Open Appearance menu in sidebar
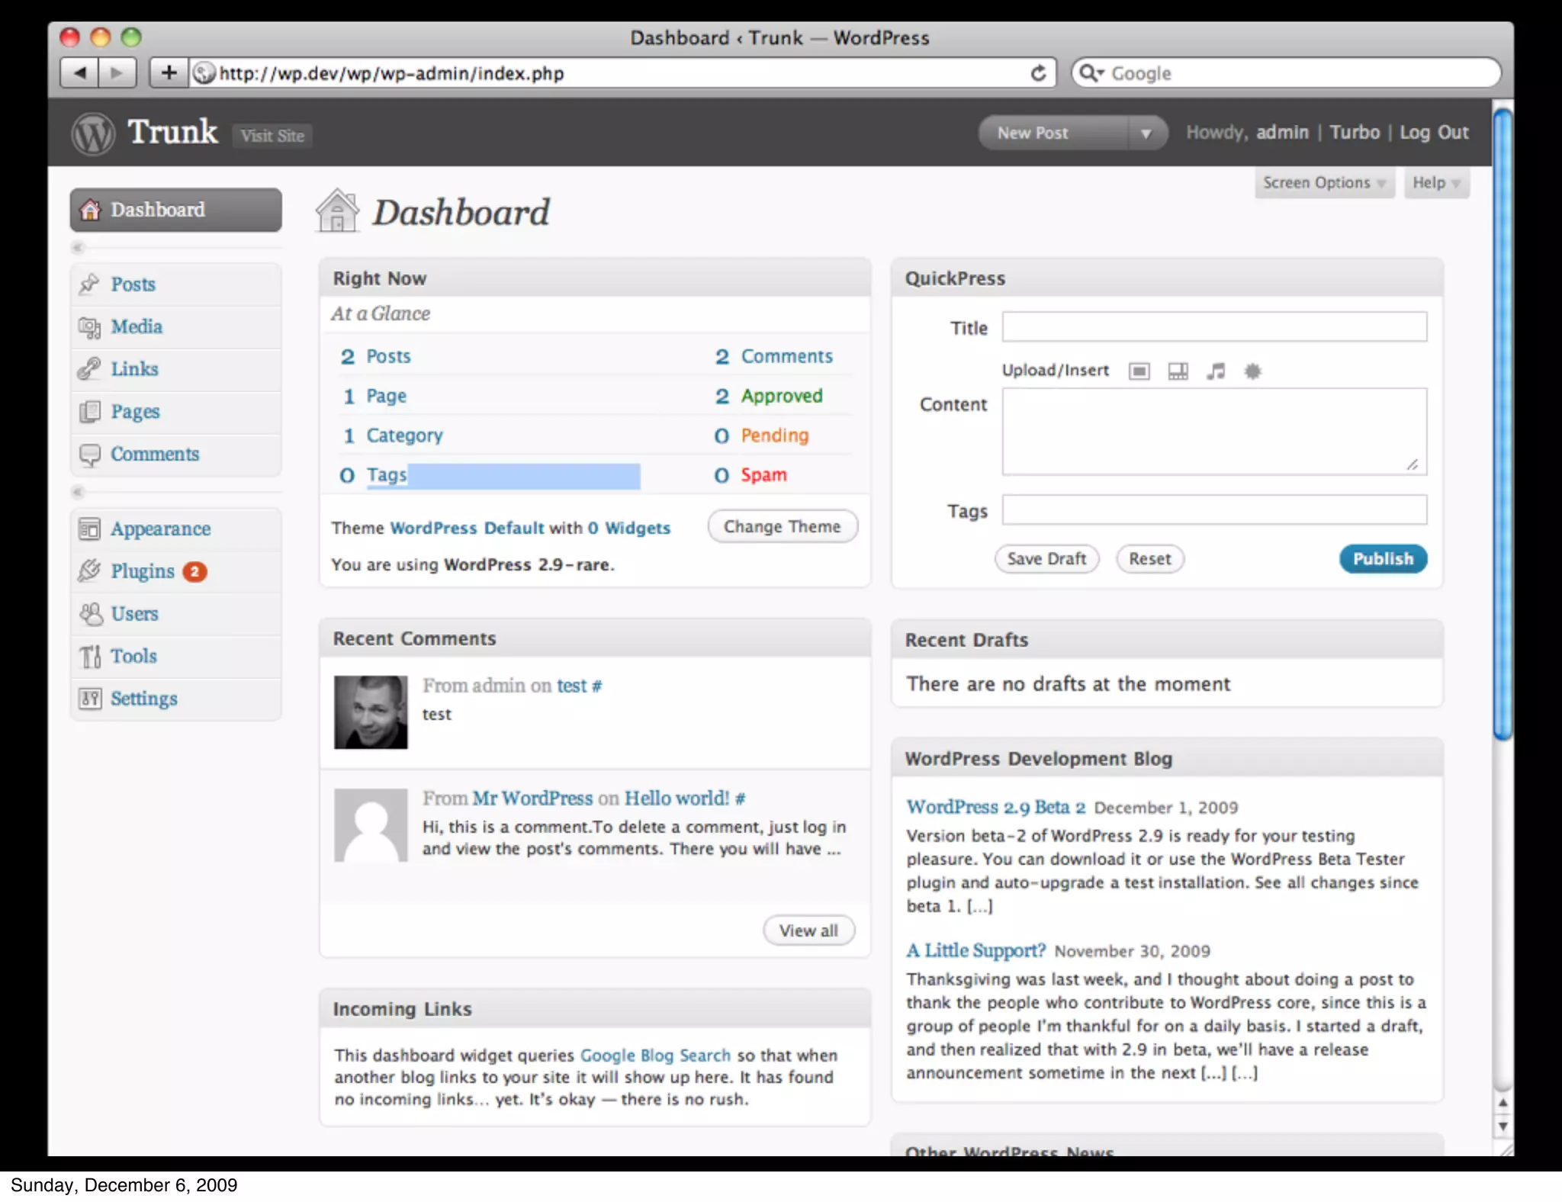 click(160, 529)
